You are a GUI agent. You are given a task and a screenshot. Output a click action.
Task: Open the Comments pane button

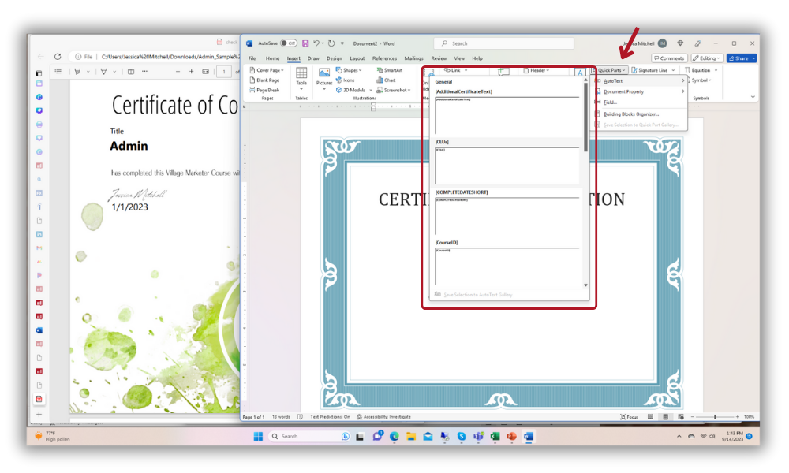[669, 58]
